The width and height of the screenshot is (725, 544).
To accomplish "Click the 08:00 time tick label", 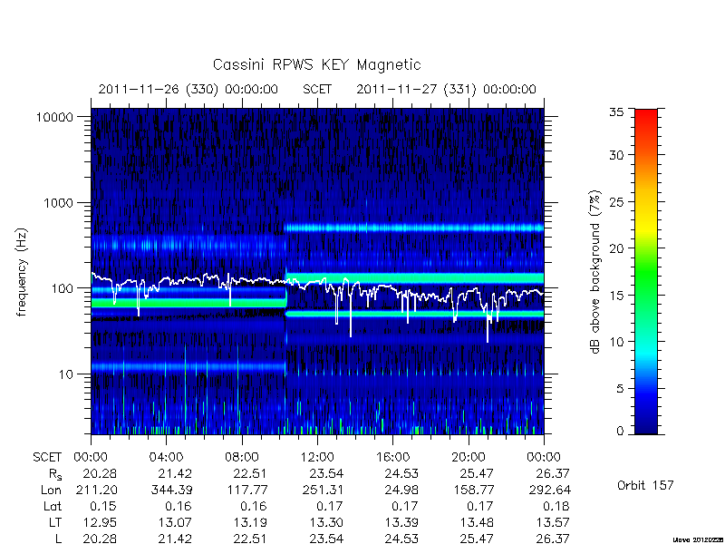I will (x=242, y=458).
